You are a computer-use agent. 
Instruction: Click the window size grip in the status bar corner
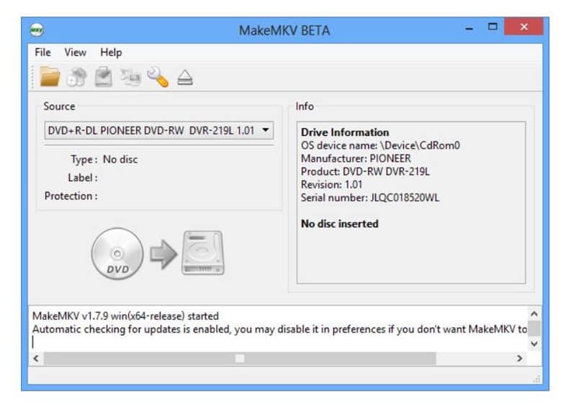coord(536,379)
